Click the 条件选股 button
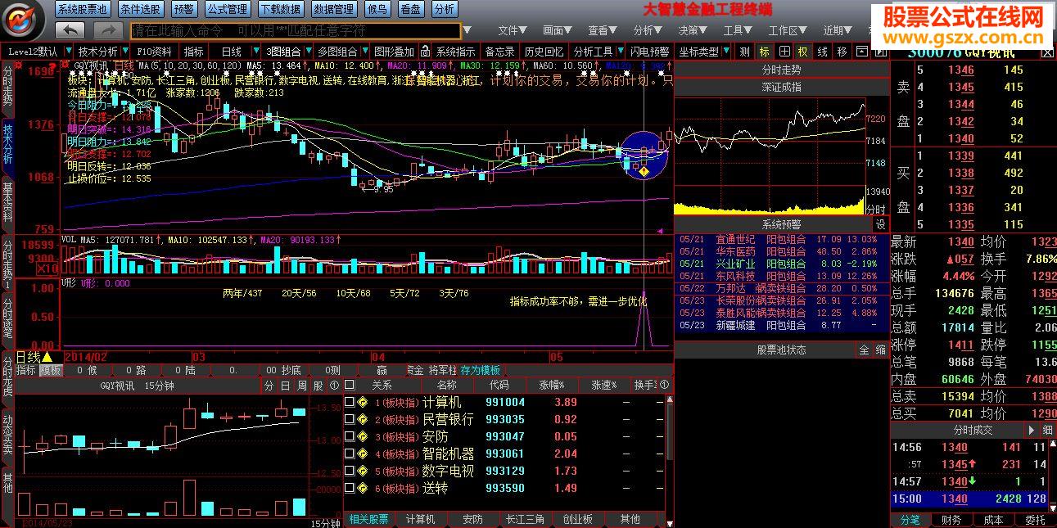Screen dimensions: 1057x528 (140, 9)
